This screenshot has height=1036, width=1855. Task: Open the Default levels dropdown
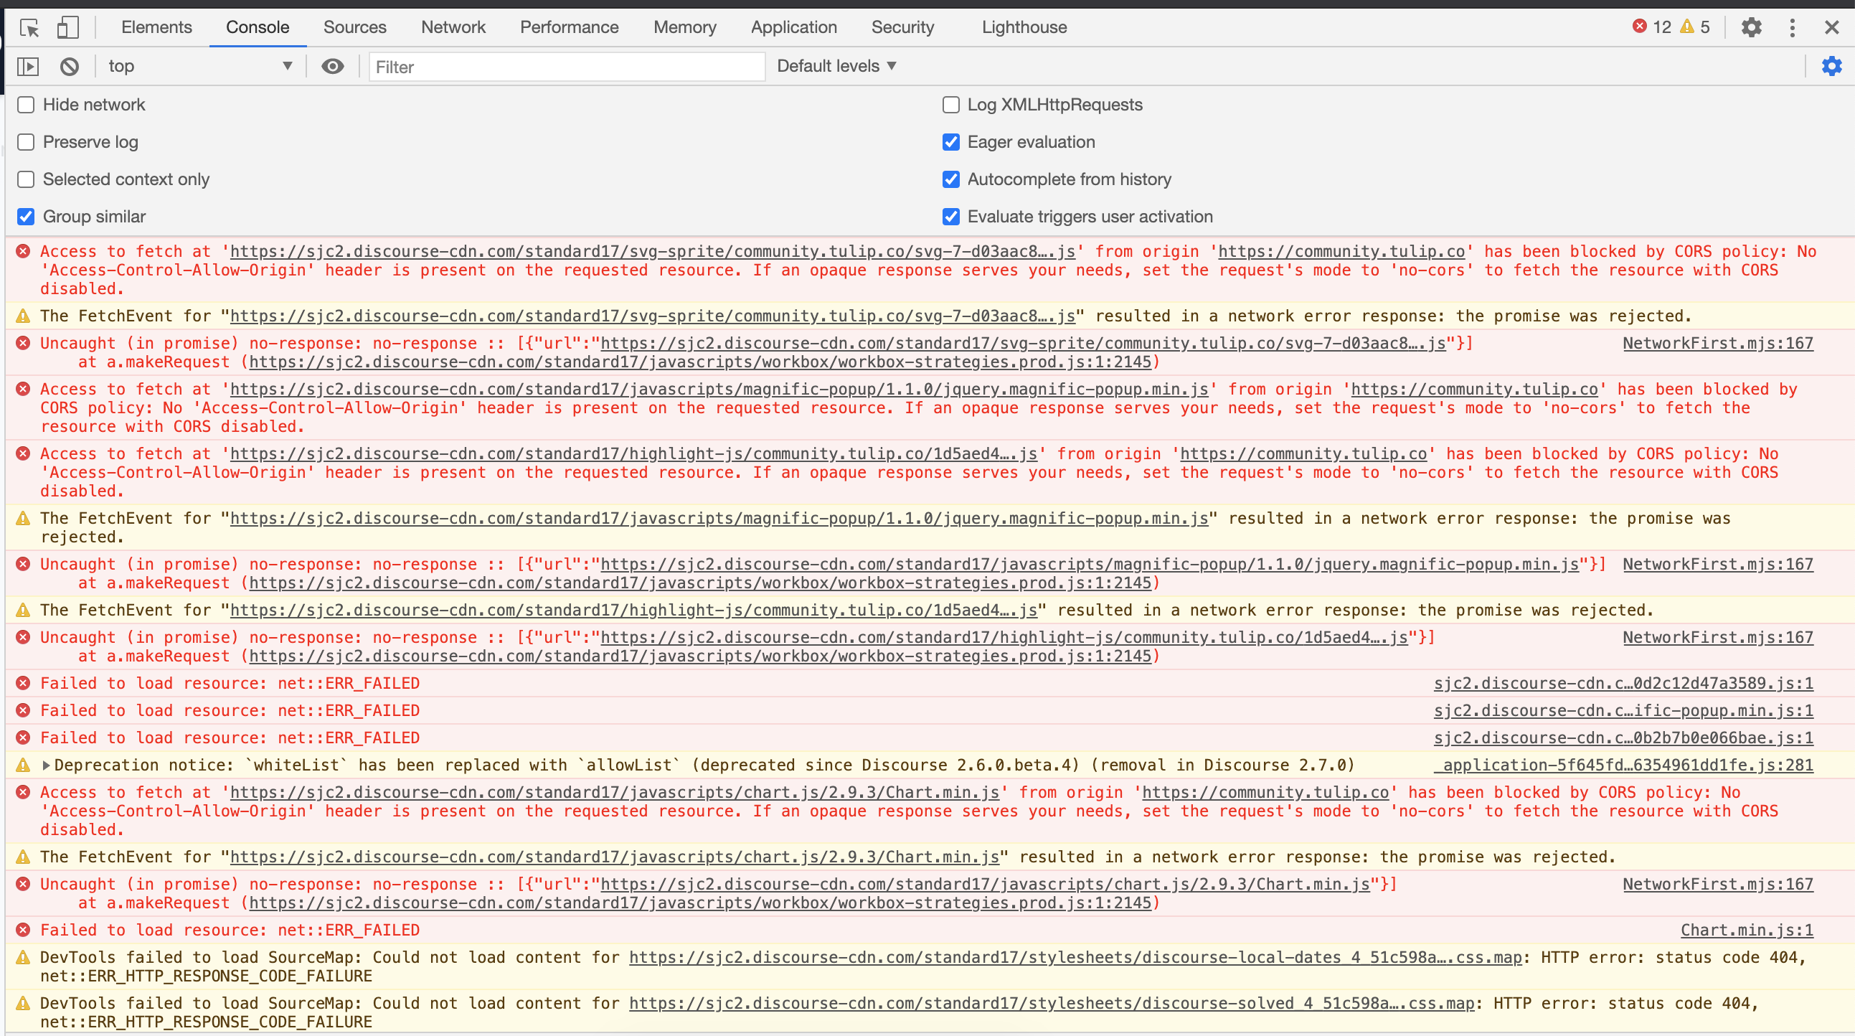click(x=836, y=66)
